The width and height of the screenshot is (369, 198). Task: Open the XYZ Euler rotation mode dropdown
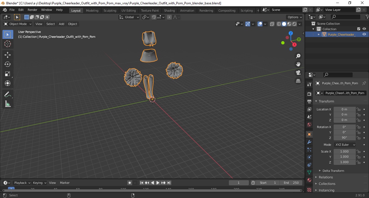tap(345, 145)
